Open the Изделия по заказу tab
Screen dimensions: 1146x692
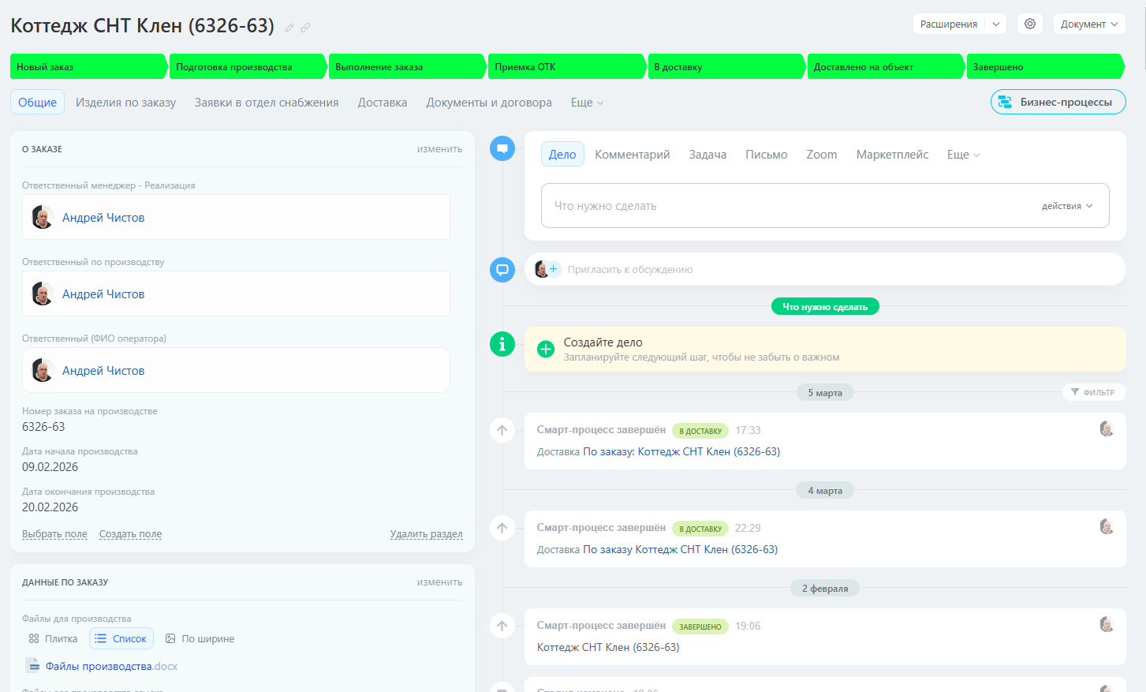click(x=125, y=103)
